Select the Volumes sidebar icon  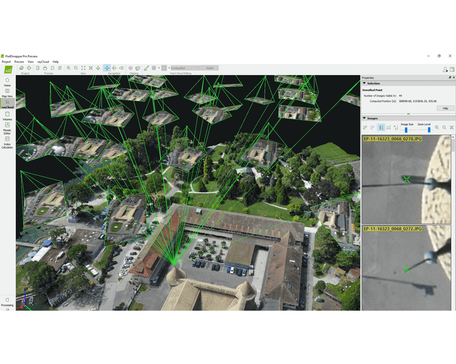point(7,116)
